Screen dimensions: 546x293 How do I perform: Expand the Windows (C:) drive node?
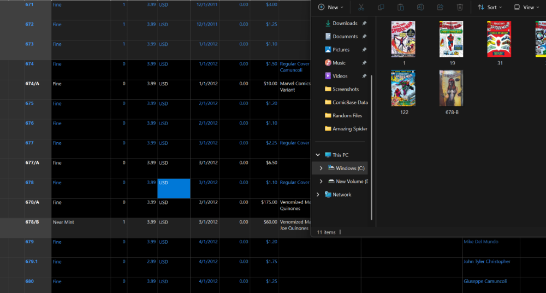pos(321,168)
